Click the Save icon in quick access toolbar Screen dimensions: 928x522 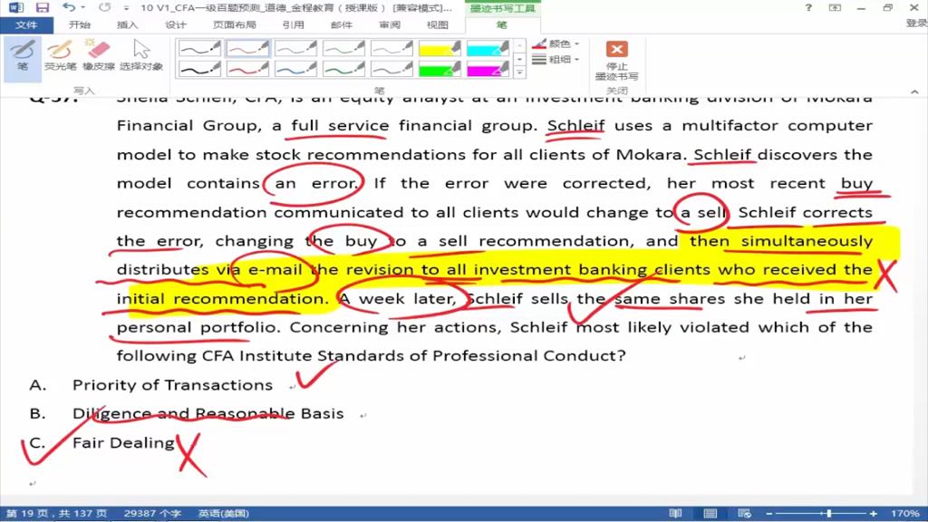(43, 8)
